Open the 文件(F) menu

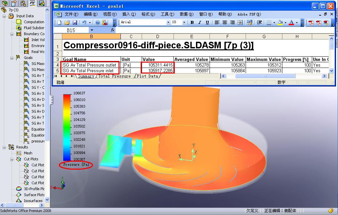coord(72,14)
